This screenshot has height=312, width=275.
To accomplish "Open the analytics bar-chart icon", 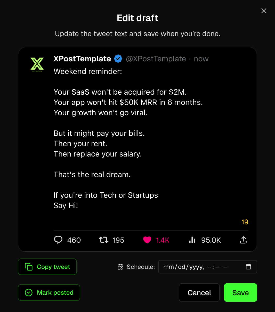I will point(192,240).
